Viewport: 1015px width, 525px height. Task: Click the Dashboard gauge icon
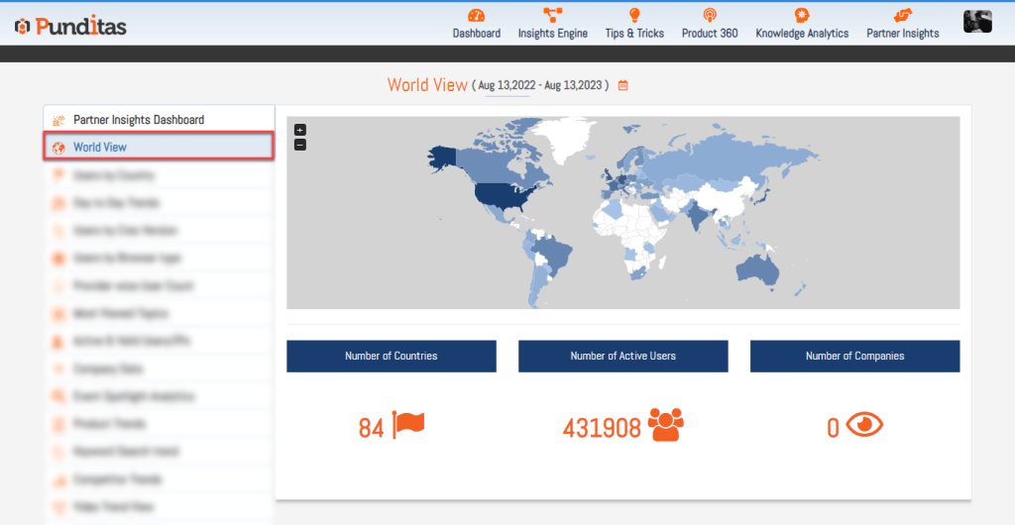click(x=476, y=15)
